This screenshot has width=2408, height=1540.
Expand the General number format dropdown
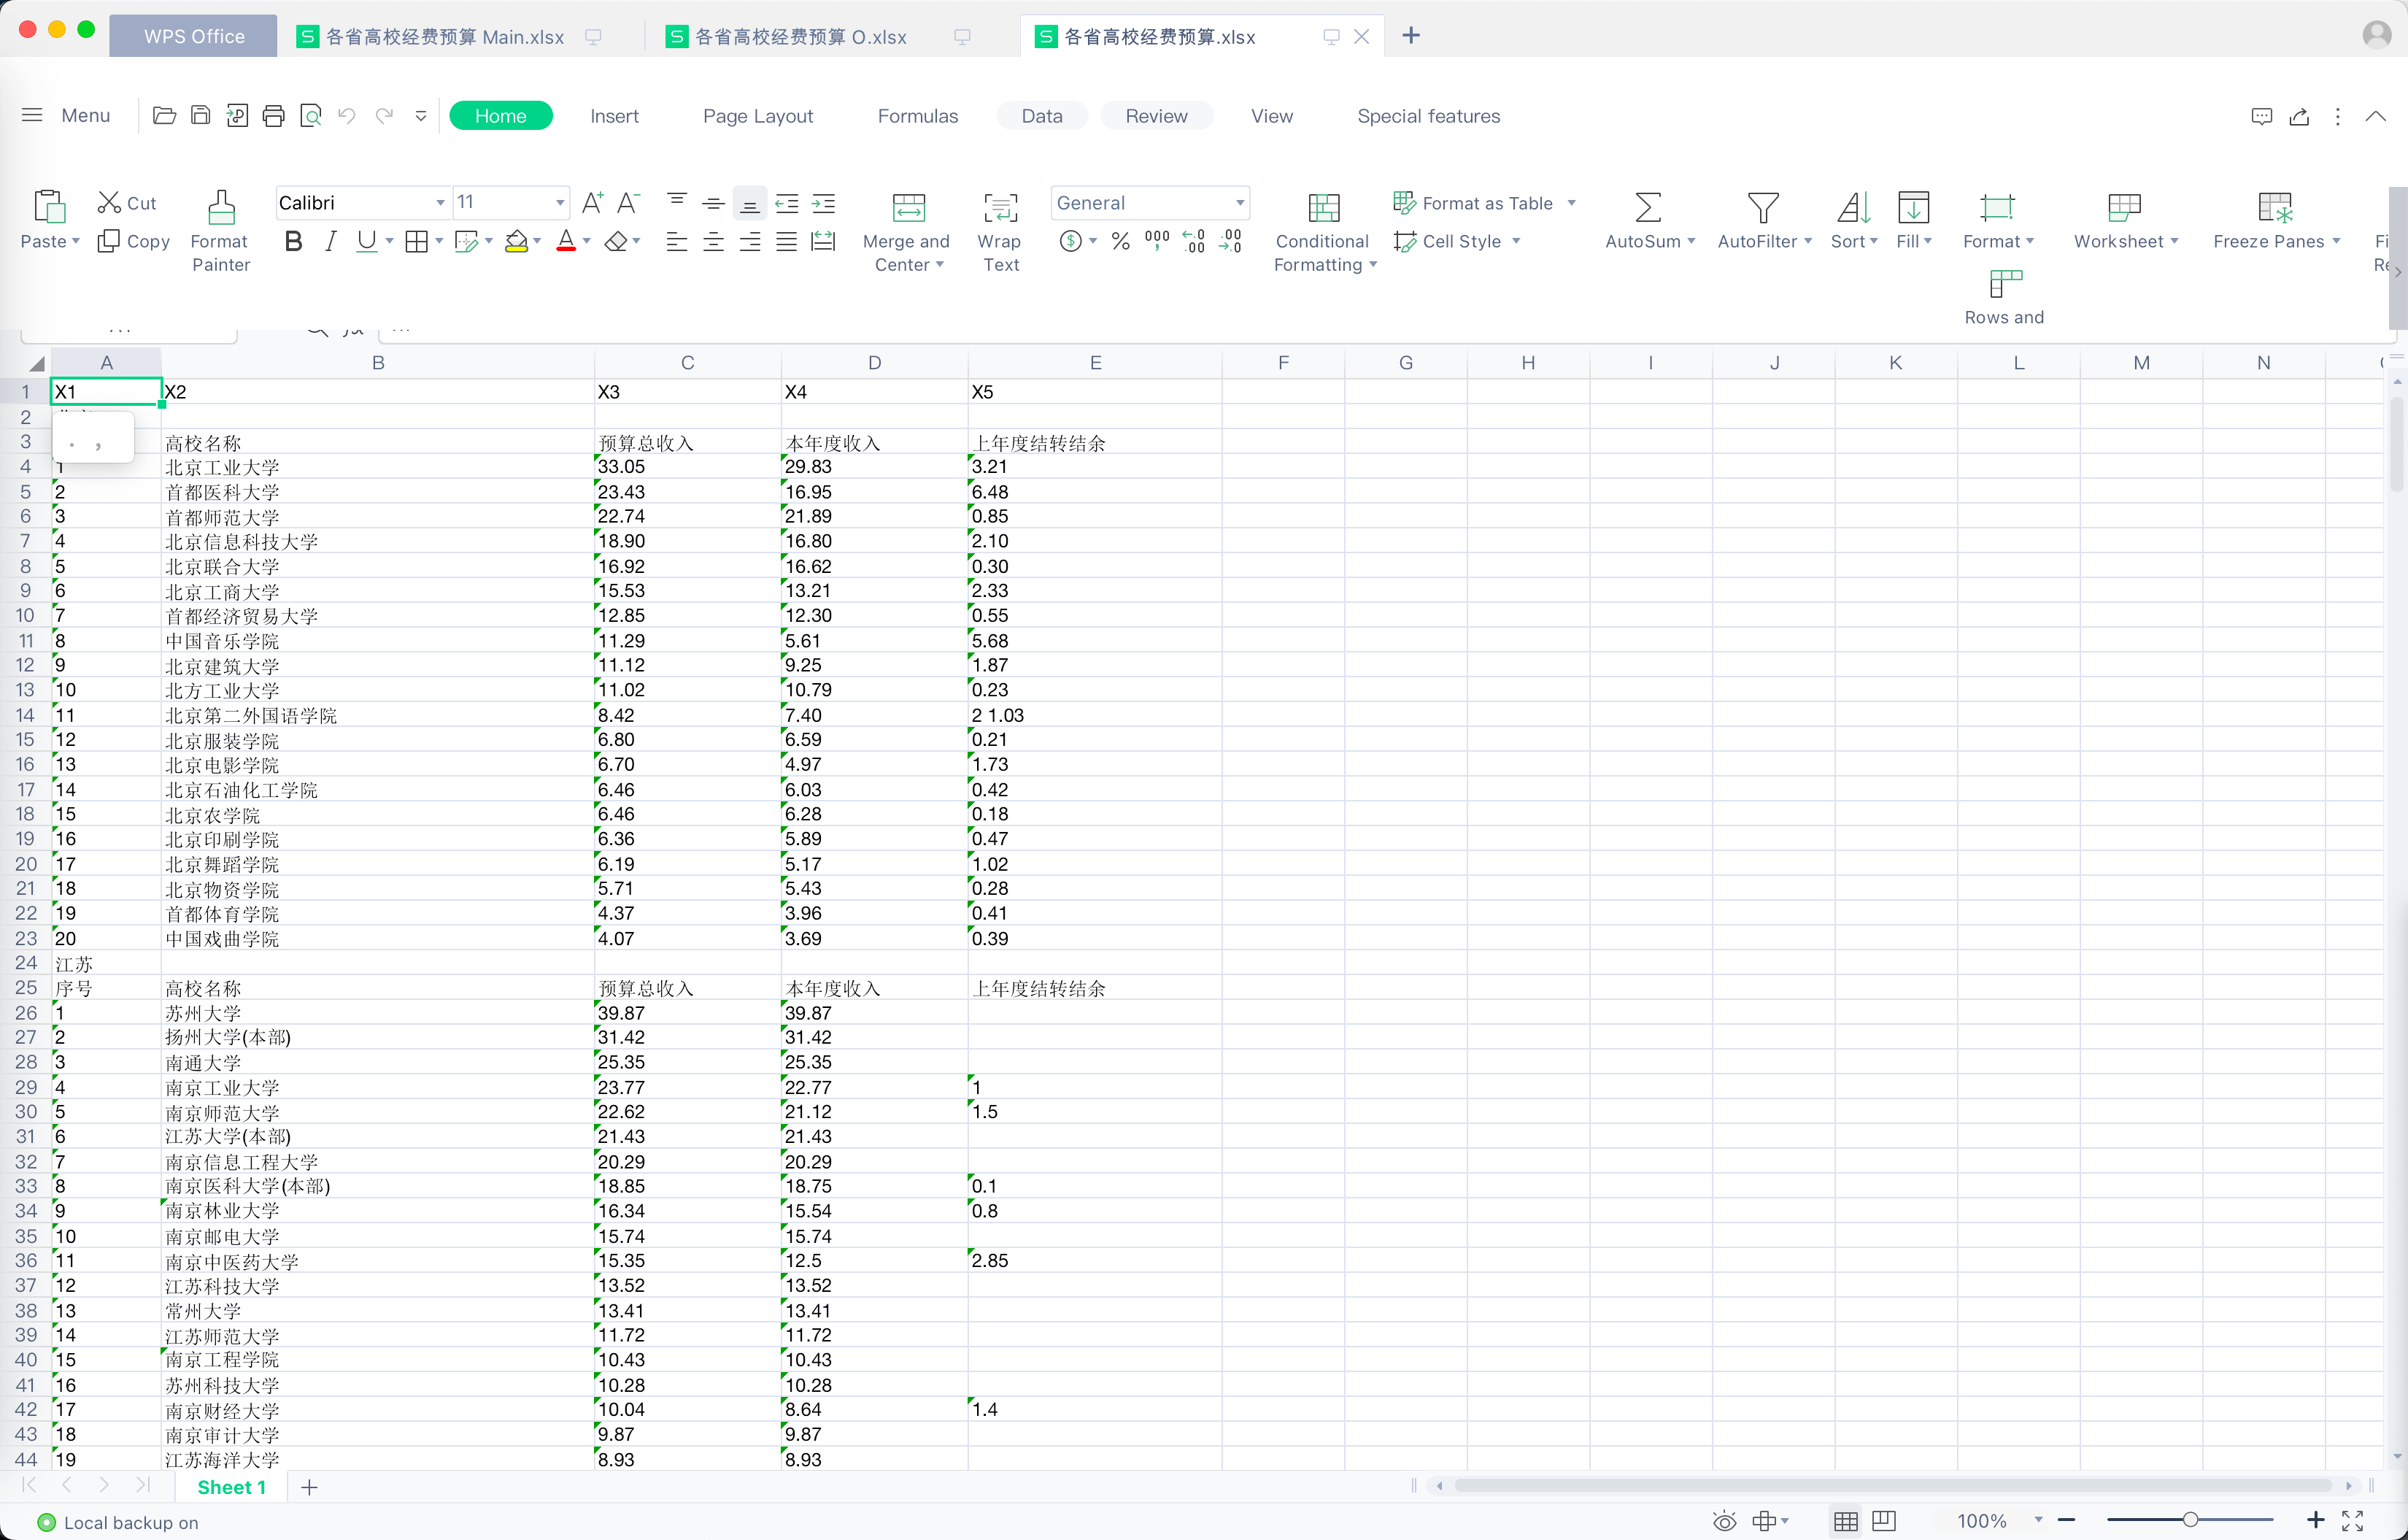(x=1240, y=203)
